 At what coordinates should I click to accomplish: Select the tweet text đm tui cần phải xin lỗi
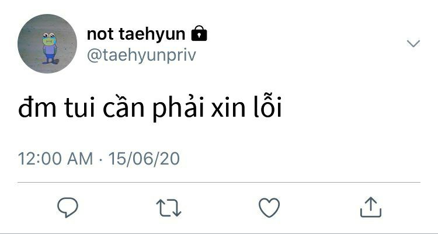click(x=150, y=107)
